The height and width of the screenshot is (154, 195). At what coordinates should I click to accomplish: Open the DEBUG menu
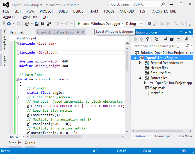[x=78, y=11]
